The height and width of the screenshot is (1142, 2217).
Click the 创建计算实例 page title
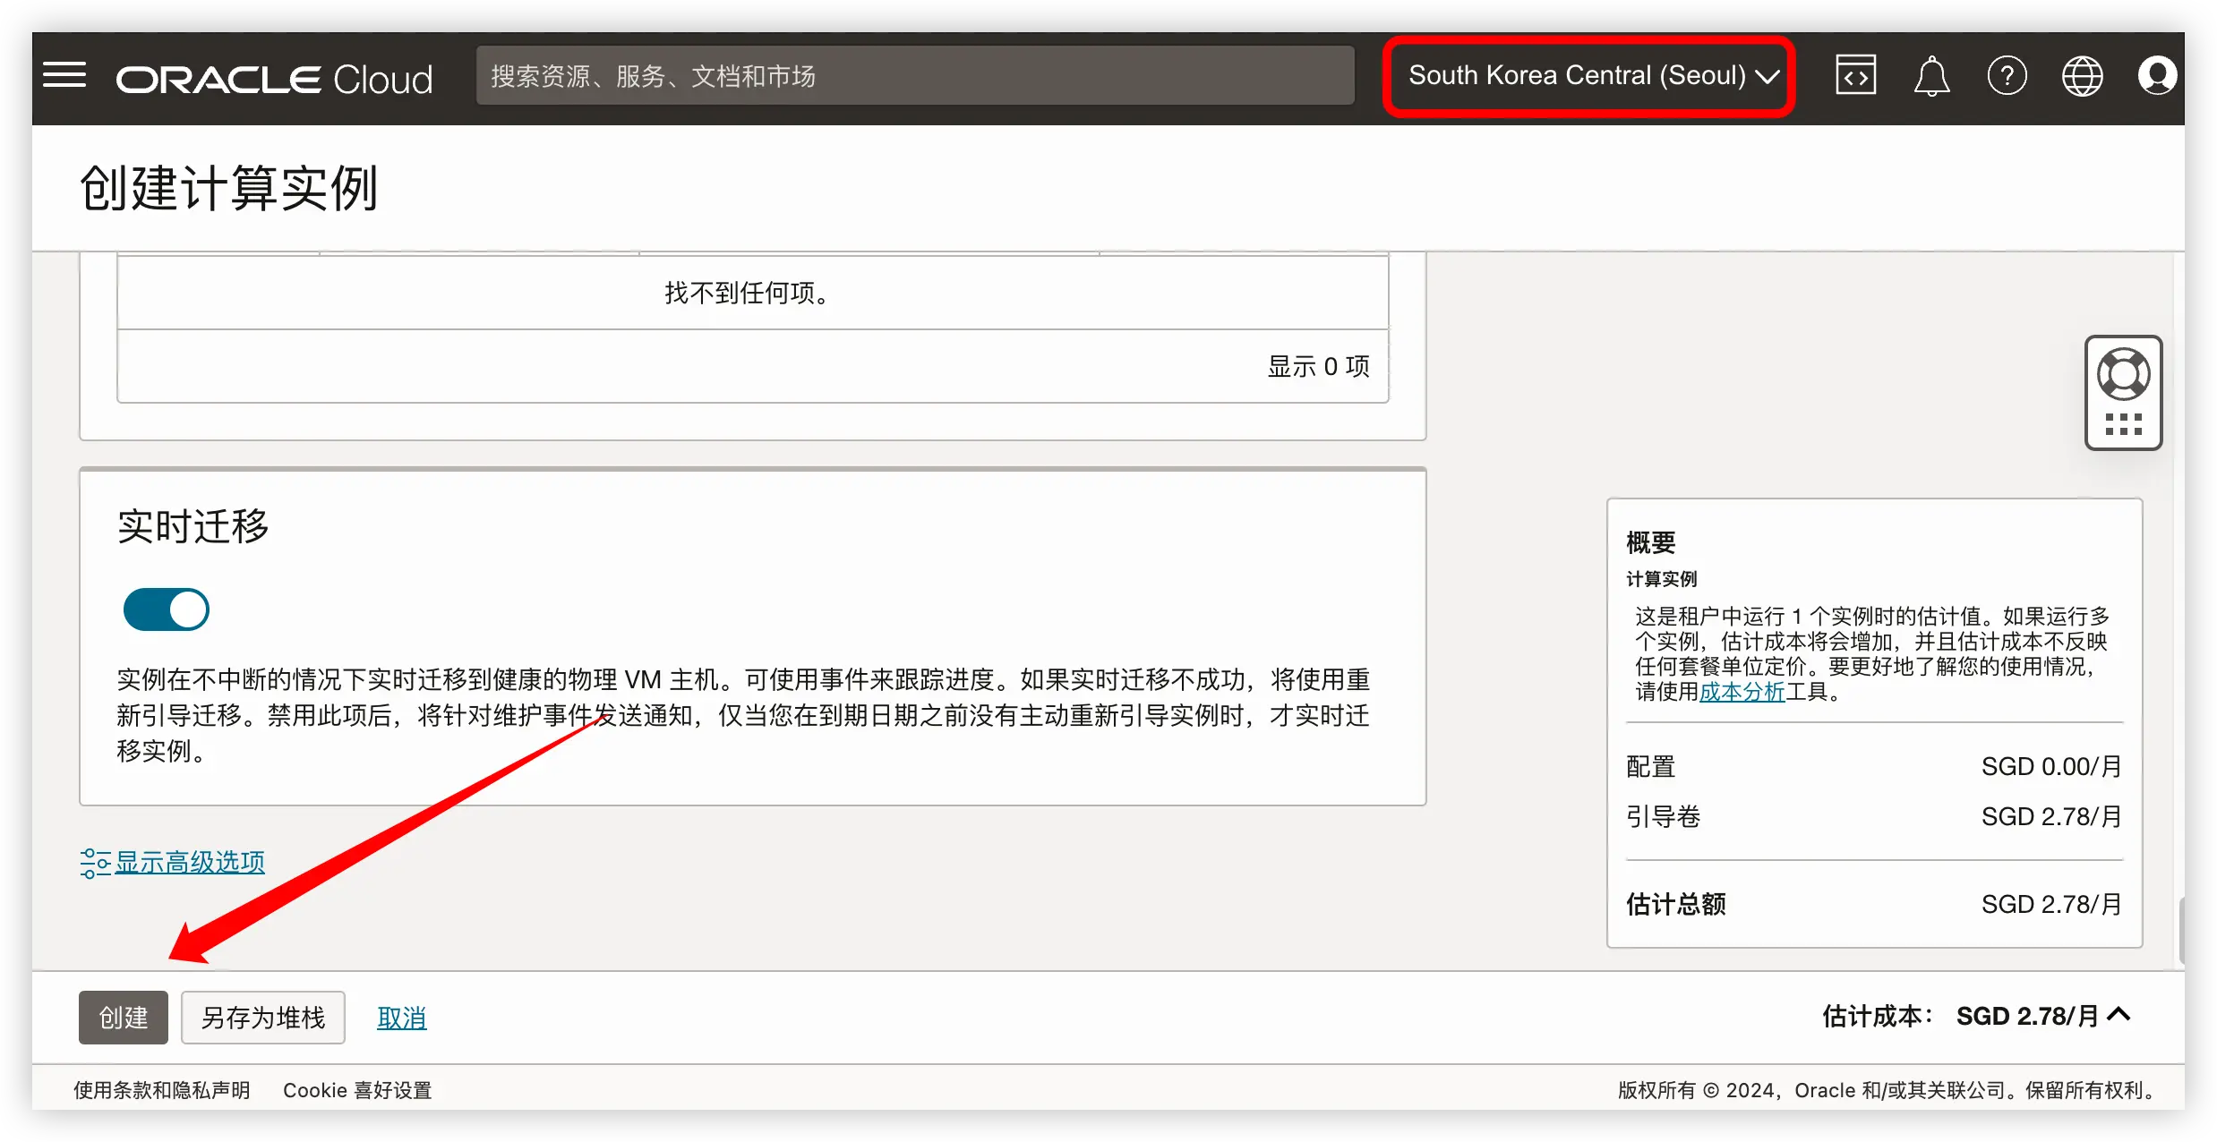tap(229, 188)
